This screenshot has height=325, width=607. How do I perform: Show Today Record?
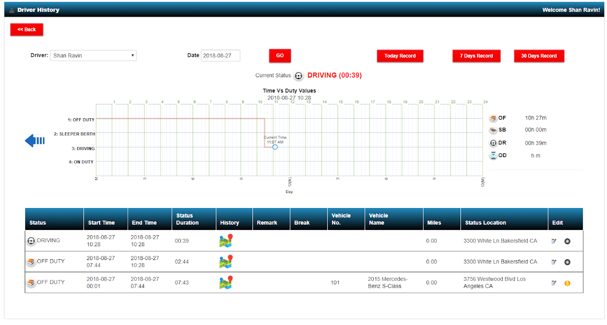[x=400, y=56]
